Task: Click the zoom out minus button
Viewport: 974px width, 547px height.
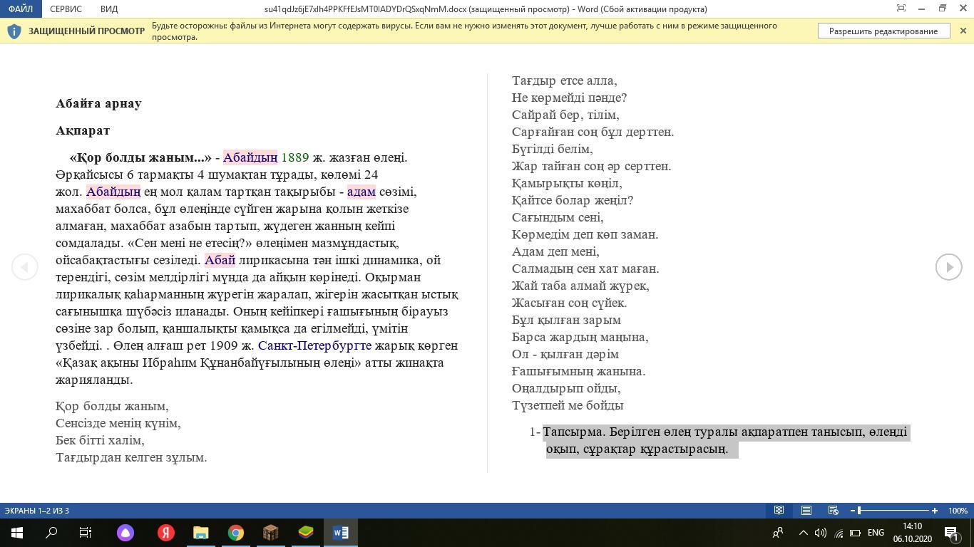Action: [x=853, y=510]
